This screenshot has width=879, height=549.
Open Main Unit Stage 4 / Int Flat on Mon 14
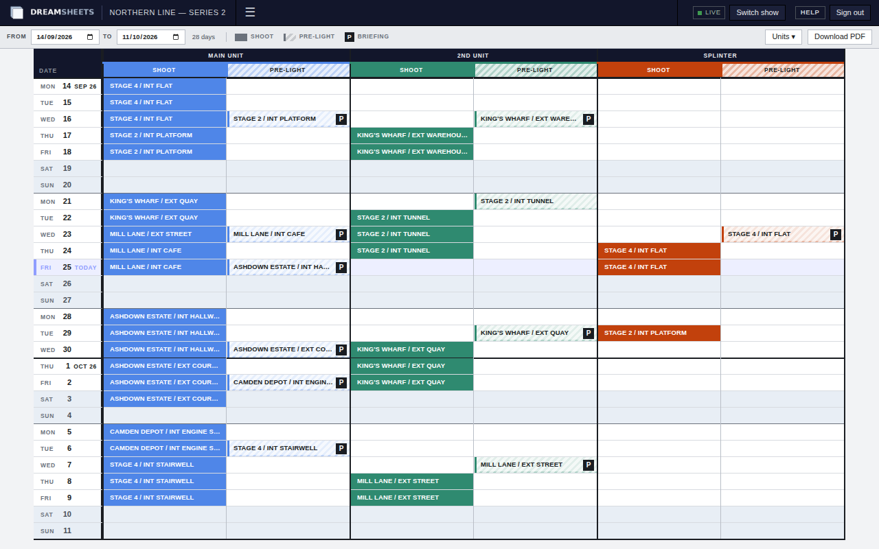pos(165,86)
